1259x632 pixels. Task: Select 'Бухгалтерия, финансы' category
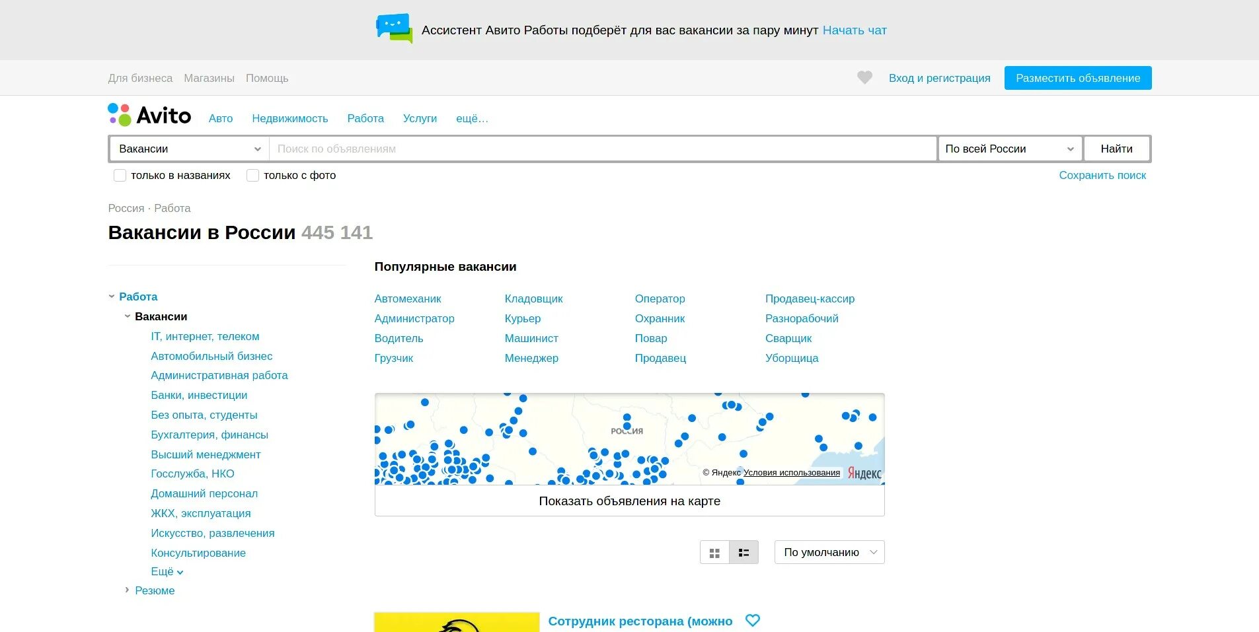click(210, 435)
